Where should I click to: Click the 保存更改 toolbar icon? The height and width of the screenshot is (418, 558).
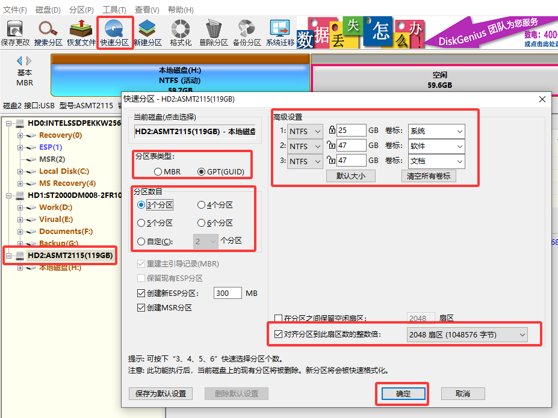point(15,33)
